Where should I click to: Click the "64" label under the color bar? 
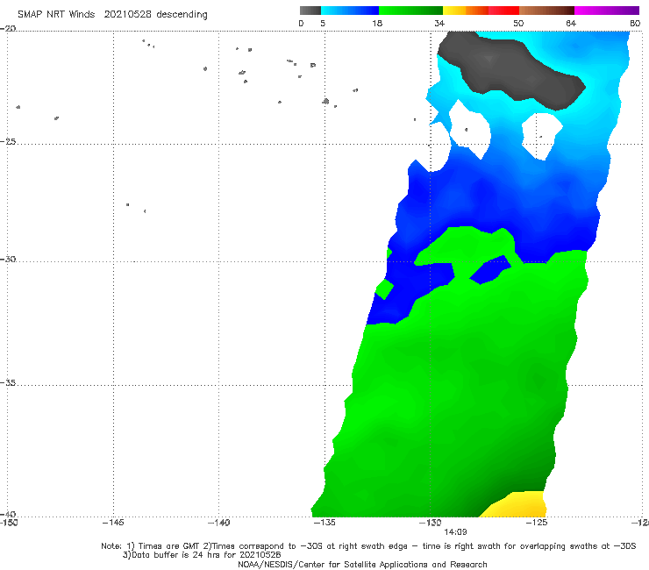pos(571,24)
